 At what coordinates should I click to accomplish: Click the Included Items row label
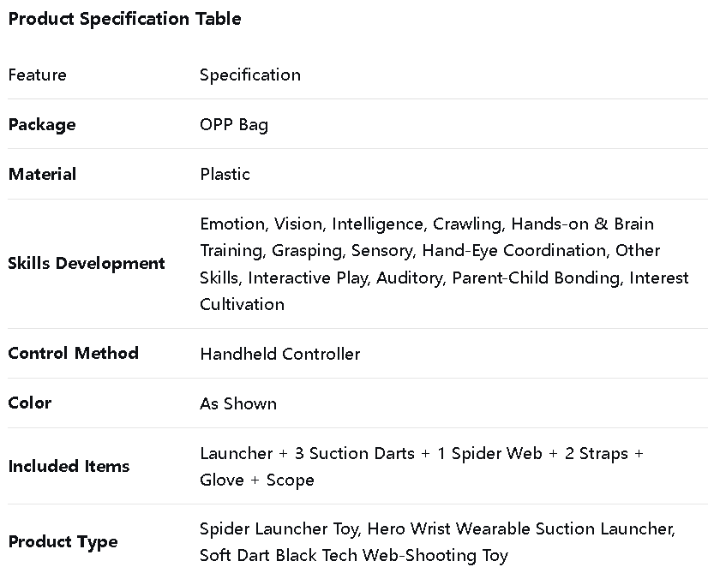point(69,466)
